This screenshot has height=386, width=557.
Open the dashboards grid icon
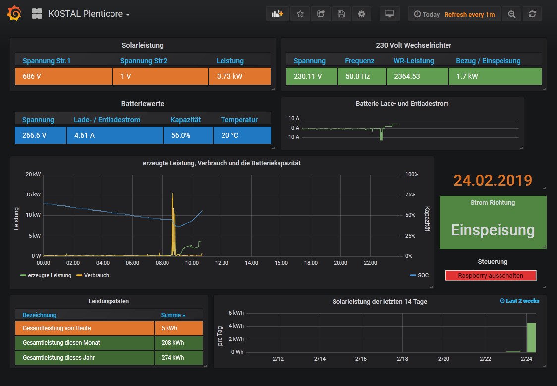pos(37,14)
